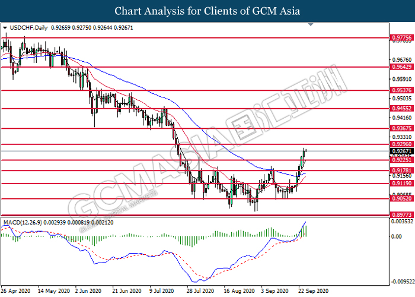Click the 0.93310 price axis value
Image resolution: width=415 pixels, height=297 pixels.
click(x=402, y=137)
